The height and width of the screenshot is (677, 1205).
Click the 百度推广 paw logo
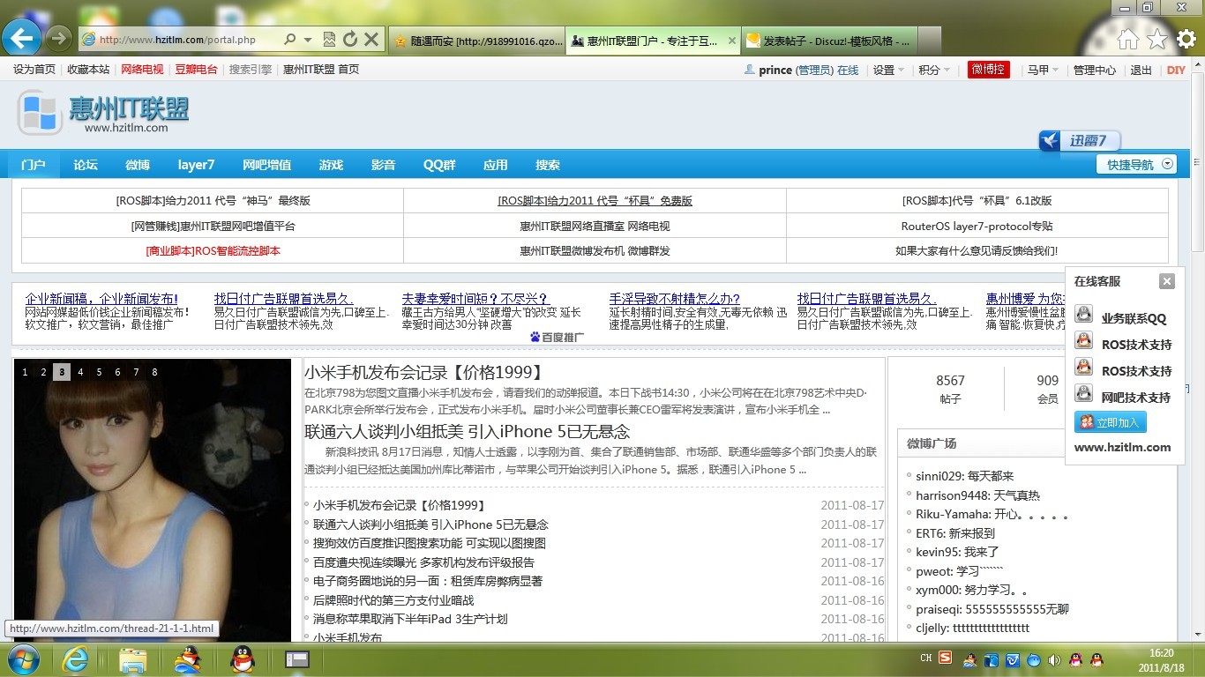(558, 337)
